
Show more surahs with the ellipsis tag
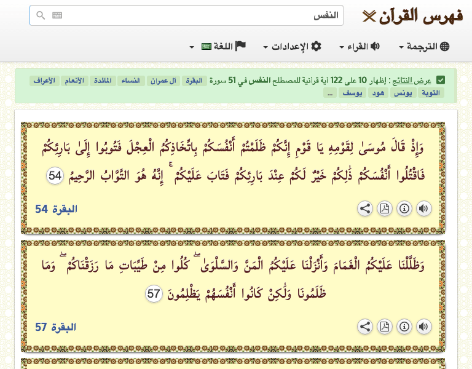tap(330, 93)
